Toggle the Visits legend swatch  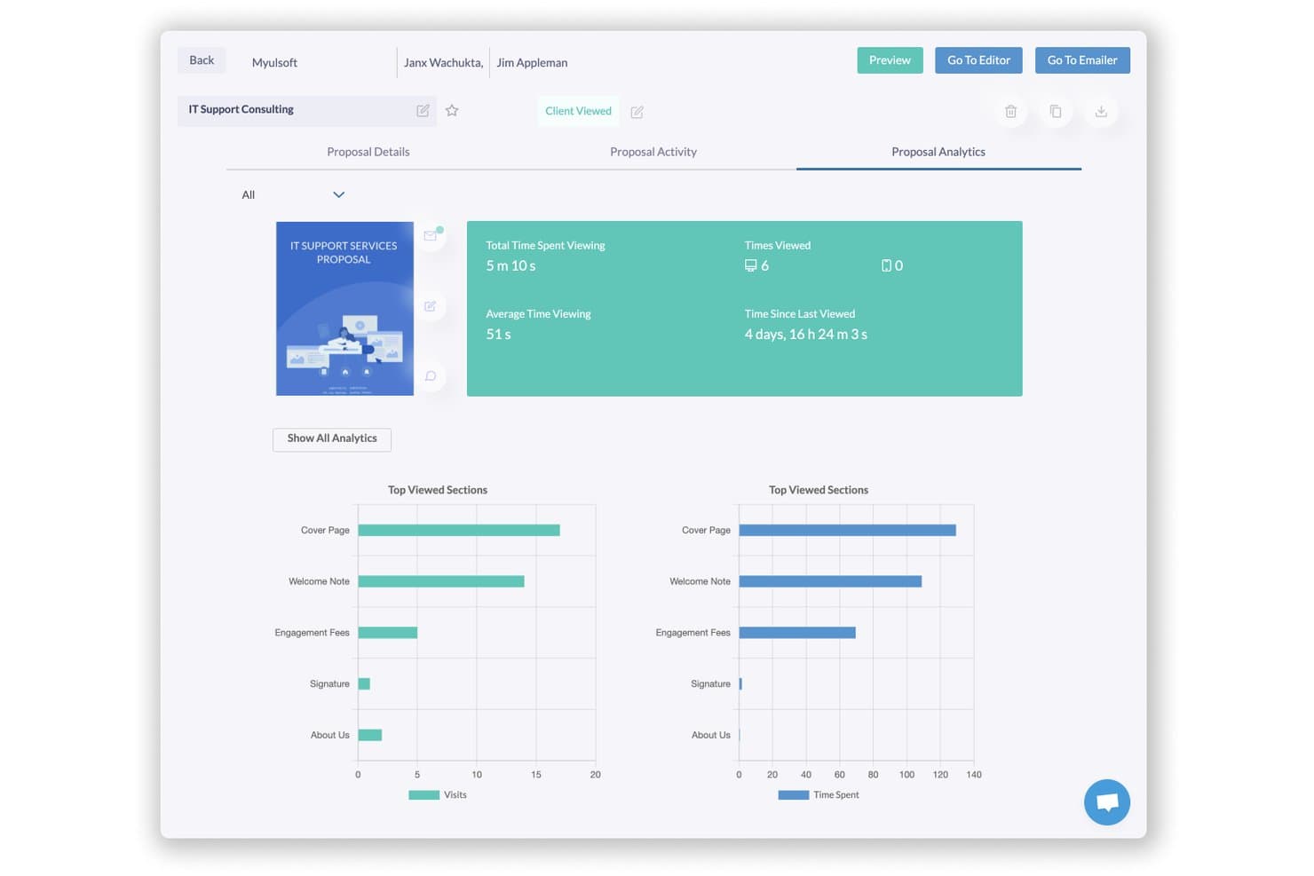[x=423, y=795]
